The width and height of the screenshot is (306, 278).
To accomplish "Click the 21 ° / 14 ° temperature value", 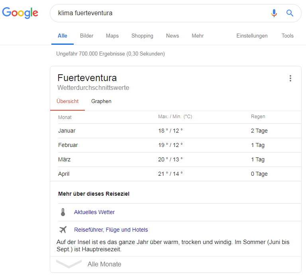I will [171, 174].
